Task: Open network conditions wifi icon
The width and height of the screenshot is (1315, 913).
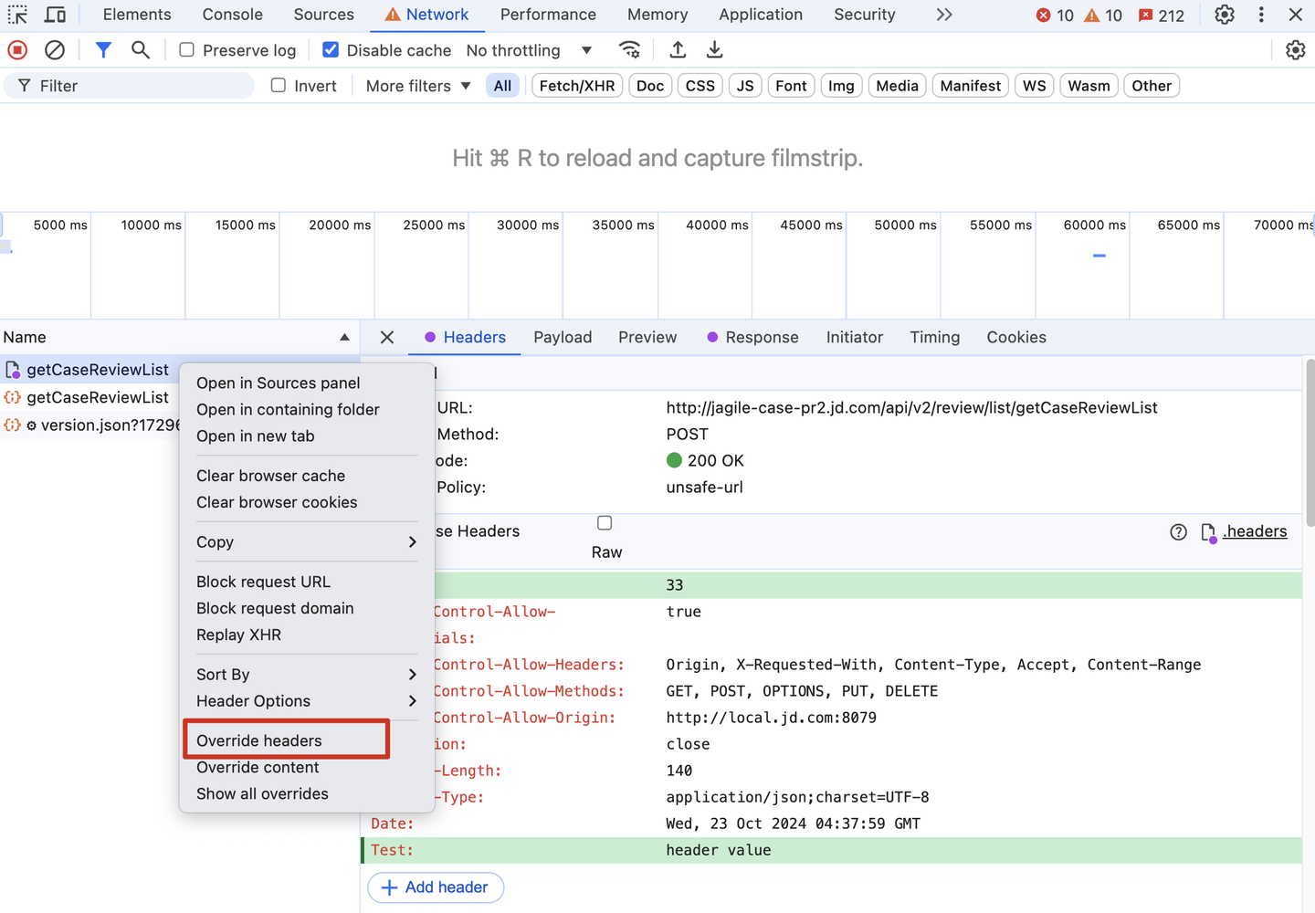Action: tap(629, 50)
